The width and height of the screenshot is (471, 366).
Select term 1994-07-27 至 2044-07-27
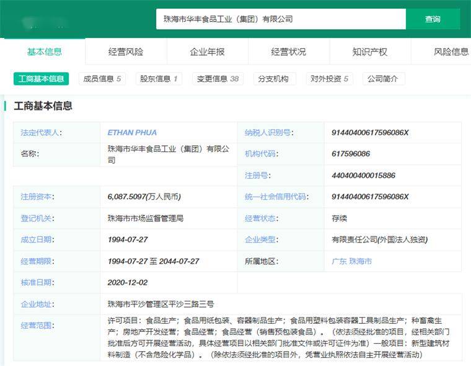154,261
